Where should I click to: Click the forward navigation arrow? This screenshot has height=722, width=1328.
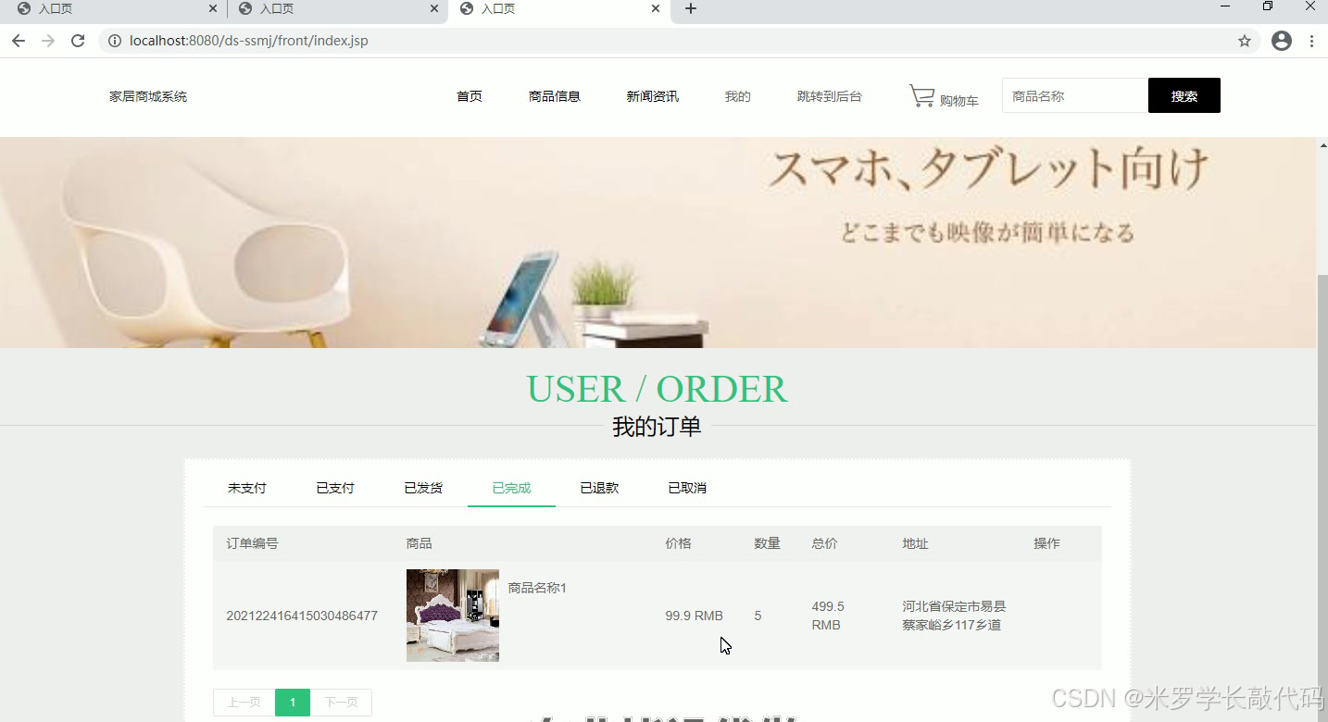48,40
